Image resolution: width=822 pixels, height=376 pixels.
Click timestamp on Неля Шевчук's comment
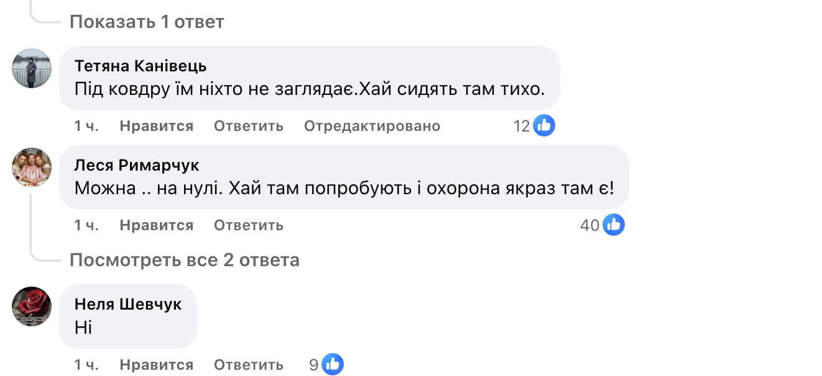(86, 365)
